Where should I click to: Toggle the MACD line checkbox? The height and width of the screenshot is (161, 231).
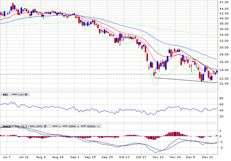tap(59, 126)
